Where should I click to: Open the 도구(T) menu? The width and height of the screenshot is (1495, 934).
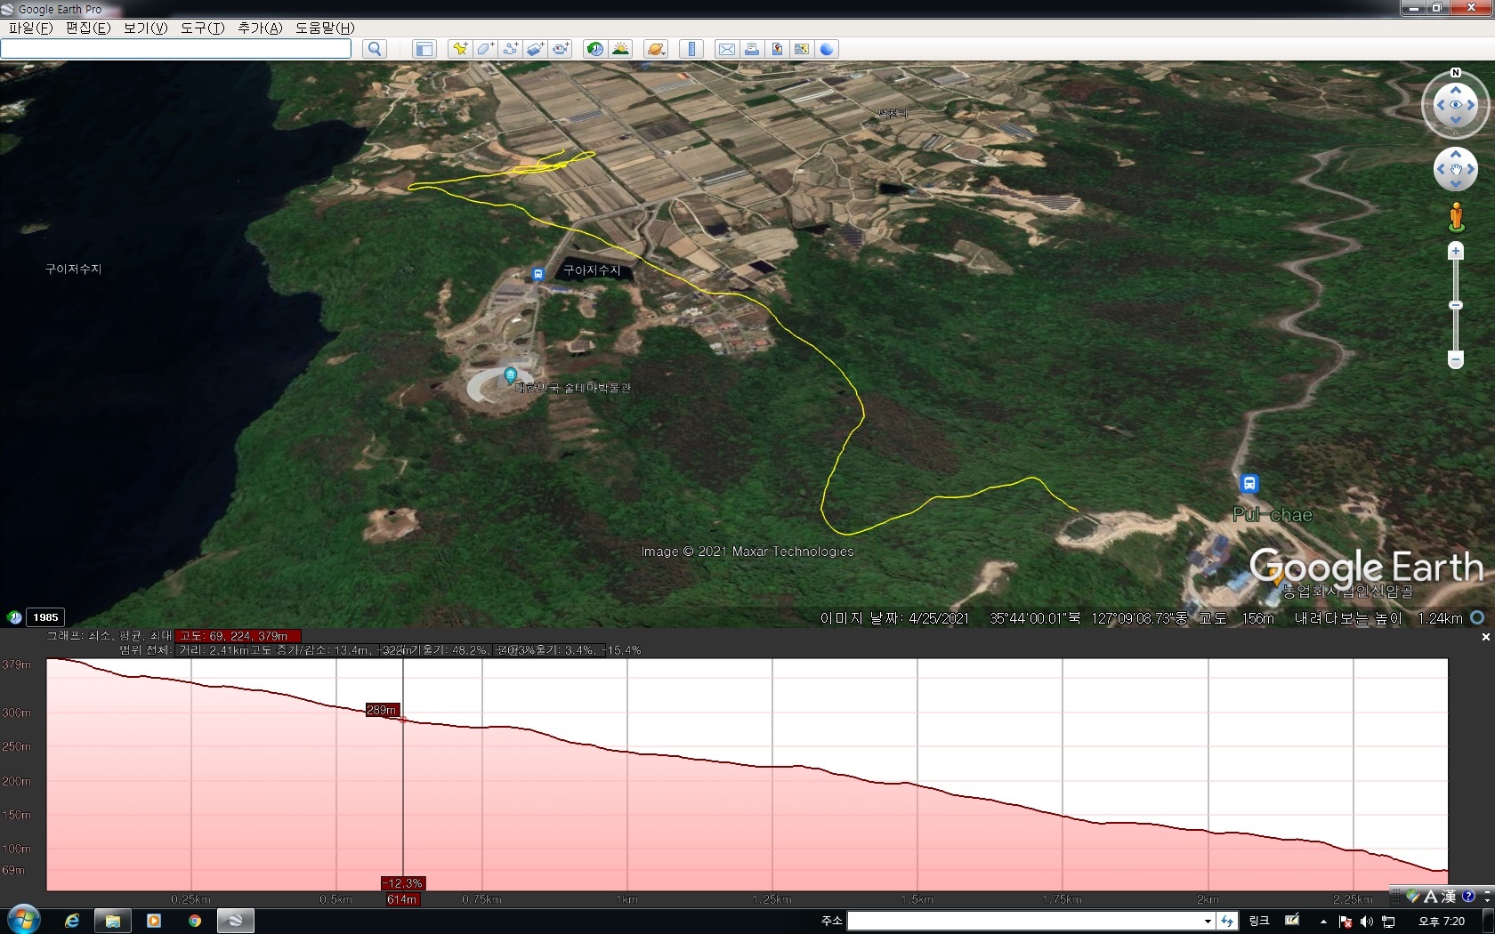[202, 28]
